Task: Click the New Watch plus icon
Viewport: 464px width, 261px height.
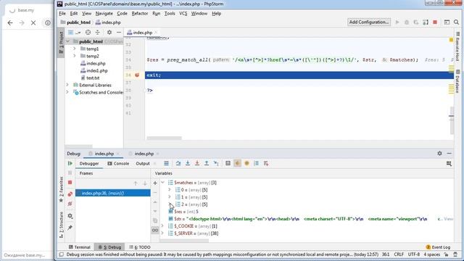Action: 155,183
